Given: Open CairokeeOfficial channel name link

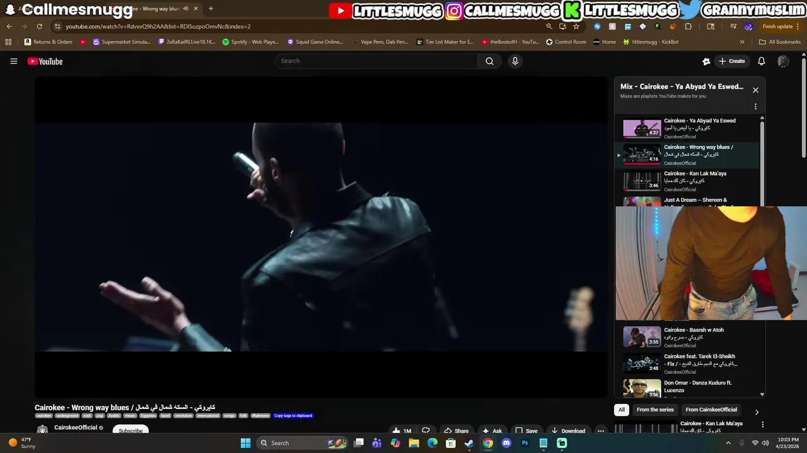Looking at the screenshot, I should 76,427.
